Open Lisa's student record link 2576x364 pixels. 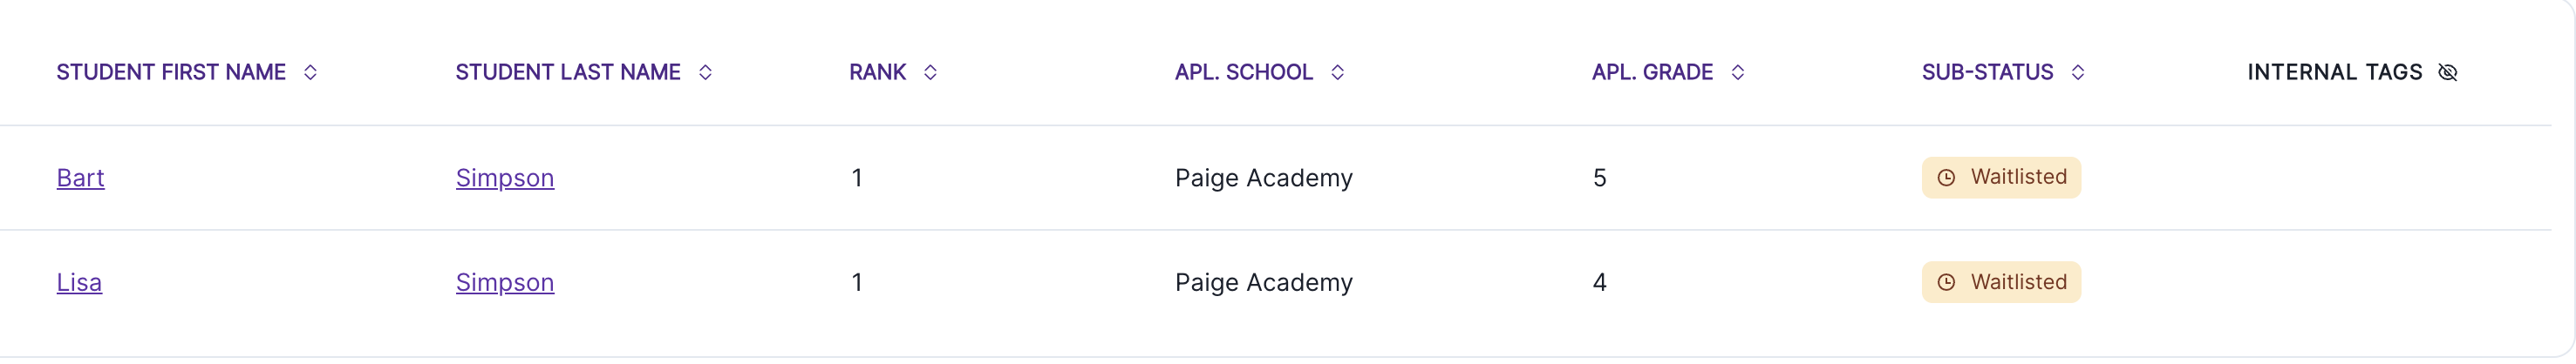click(x=79, y=282)
